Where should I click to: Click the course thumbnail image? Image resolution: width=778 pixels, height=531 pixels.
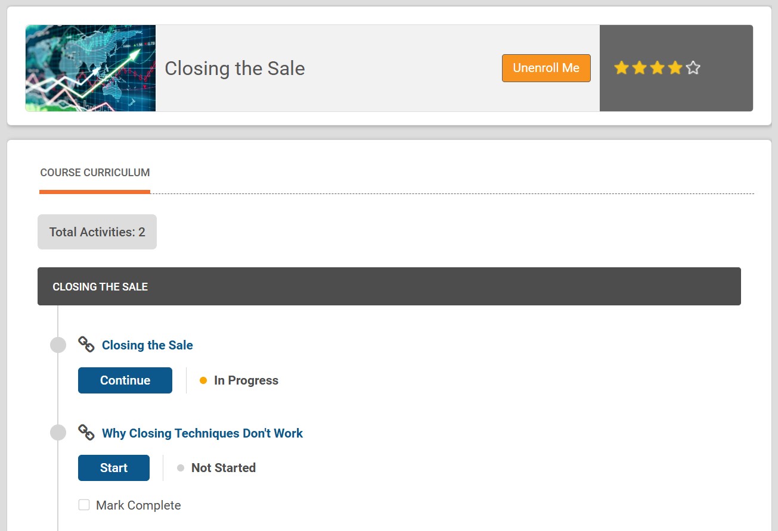(x=90, y=68)
